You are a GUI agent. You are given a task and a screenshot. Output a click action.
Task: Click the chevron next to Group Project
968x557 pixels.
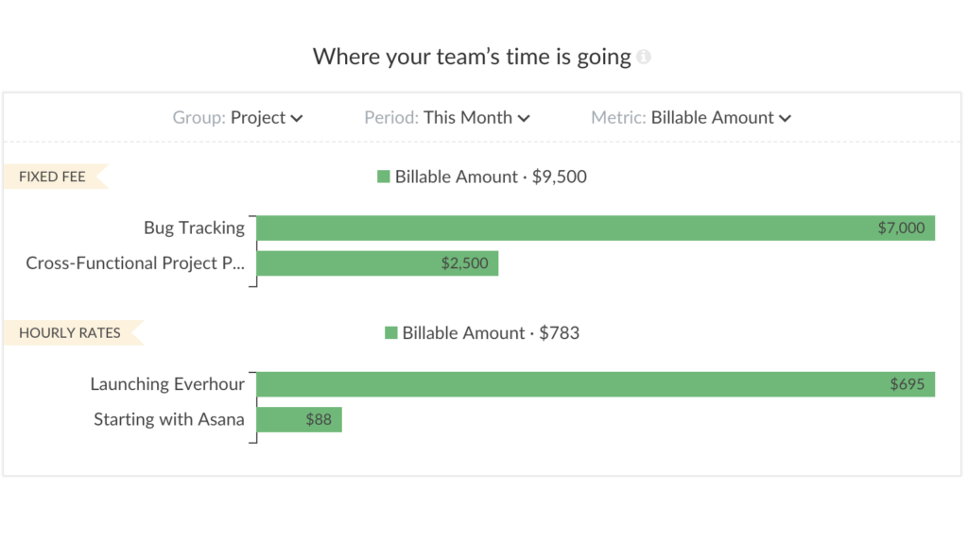(298, 118)
